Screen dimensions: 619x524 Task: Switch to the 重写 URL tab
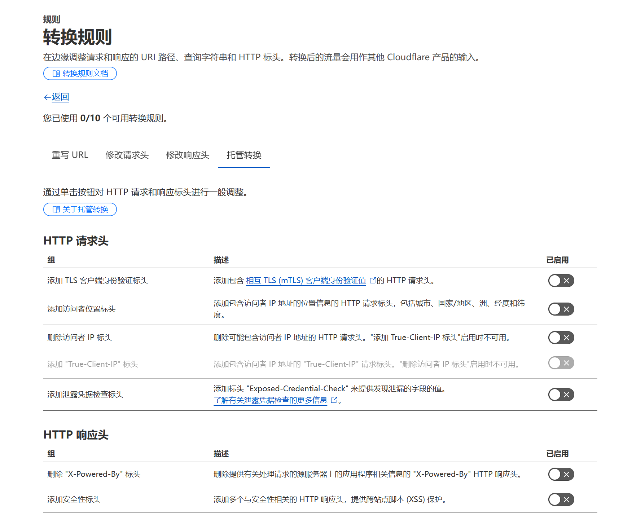point(70,155)
